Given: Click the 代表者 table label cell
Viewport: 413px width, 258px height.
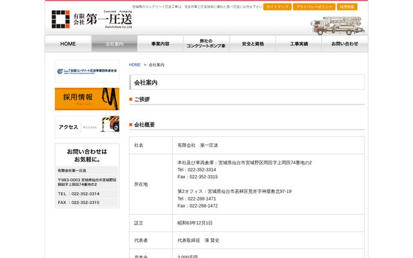Looking at the screenshot, I should click(151, 241).
